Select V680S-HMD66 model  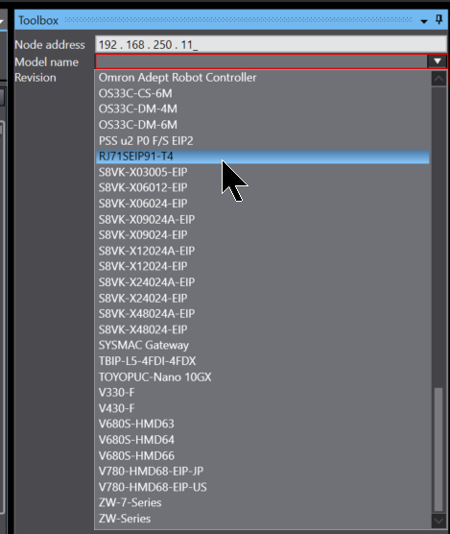tap(263, 455)
